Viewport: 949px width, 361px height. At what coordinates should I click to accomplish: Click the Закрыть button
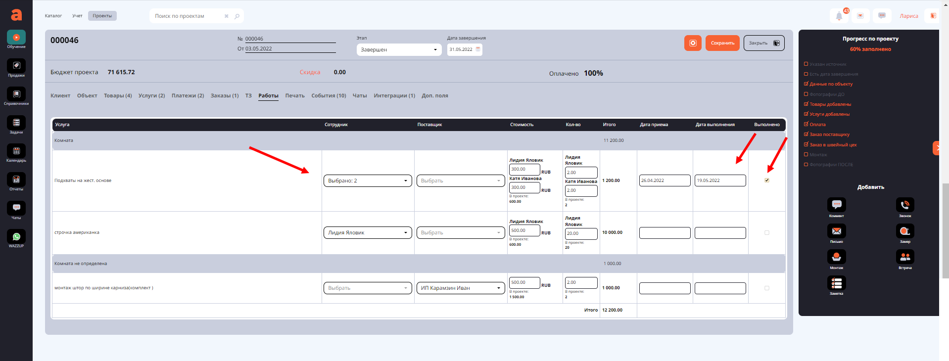tap(763, 43)
